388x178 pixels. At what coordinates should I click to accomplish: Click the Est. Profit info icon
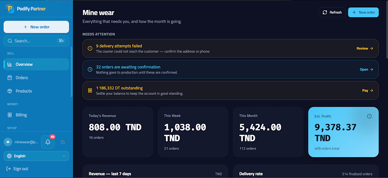(x=369, y=116)
